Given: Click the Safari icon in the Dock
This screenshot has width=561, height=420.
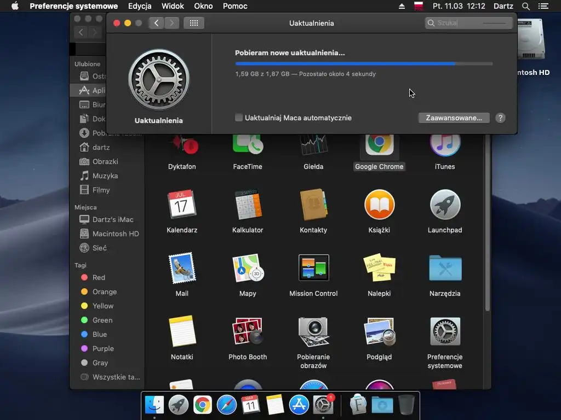Looking at the screenshot, I should (x=226, y=405).
